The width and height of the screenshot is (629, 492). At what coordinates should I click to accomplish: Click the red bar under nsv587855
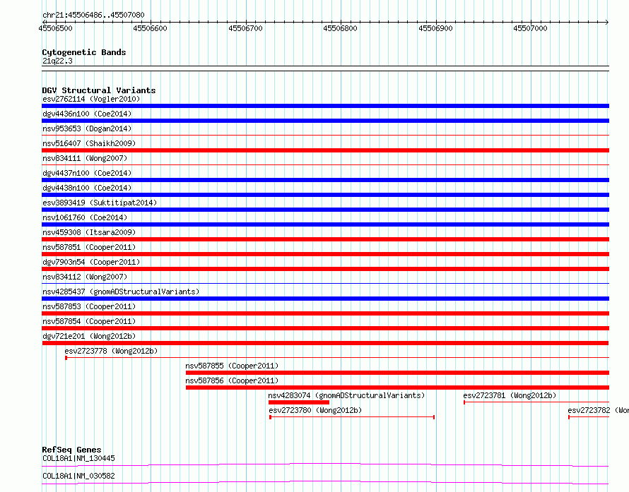click(397, 373)
